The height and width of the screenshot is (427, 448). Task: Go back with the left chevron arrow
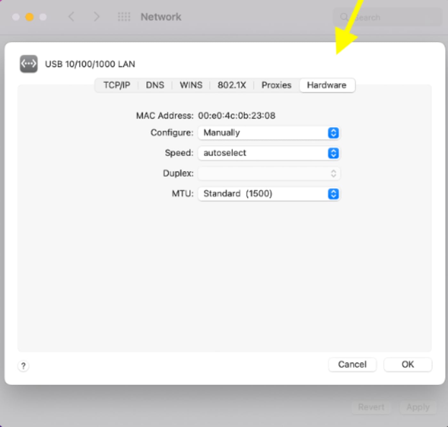(71, 17)
